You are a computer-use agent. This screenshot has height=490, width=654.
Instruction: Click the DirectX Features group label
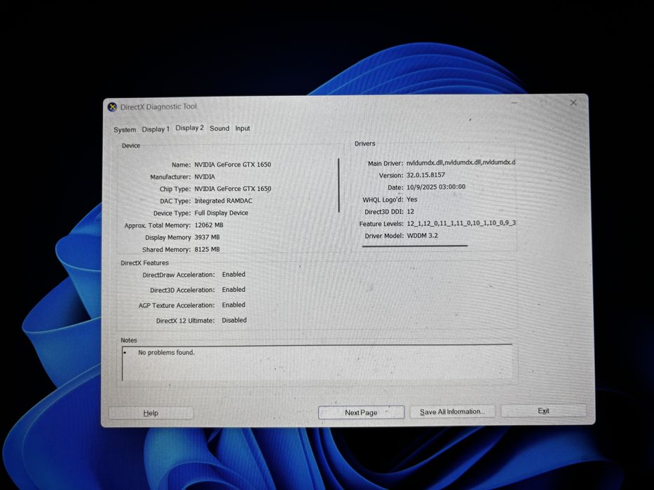click(144, 263)
